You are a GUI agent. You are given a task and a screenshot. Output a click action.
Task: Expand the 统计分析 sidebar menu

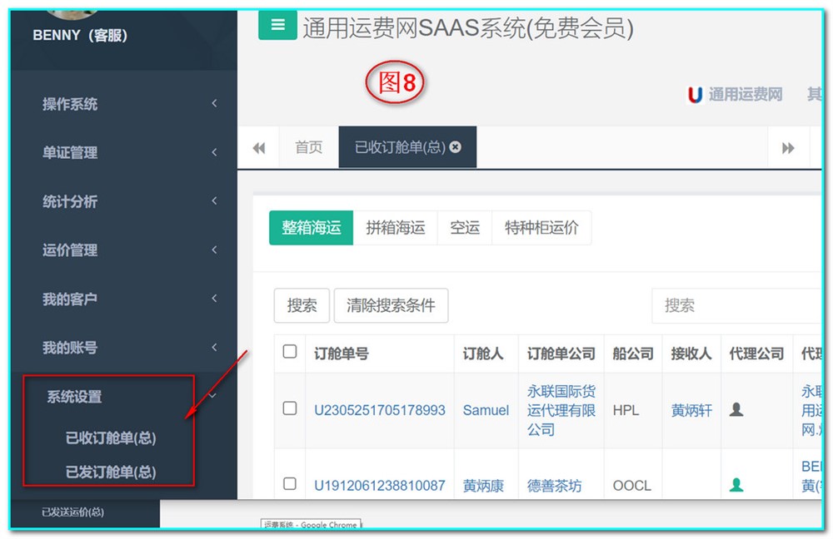tap(125, 201)
